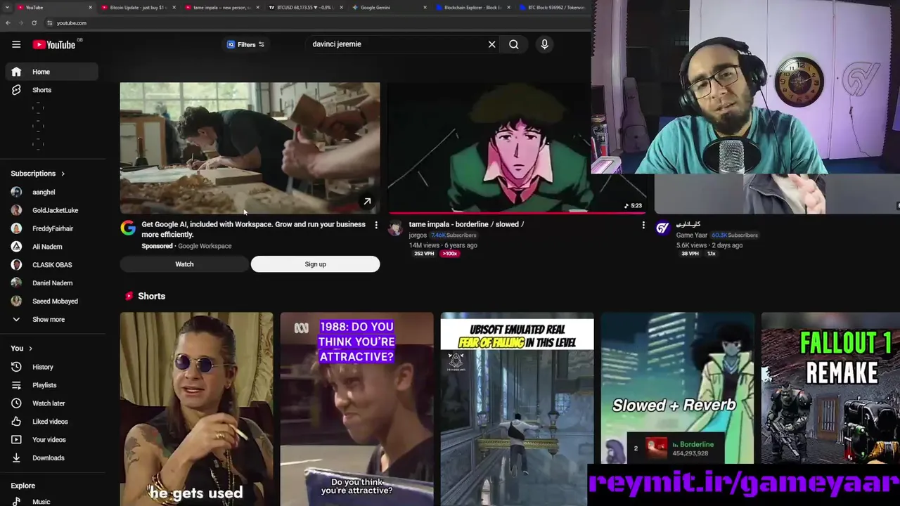Open Daniel Nadem channel subscription
The image size is (900, 506).
coord(51,283)
